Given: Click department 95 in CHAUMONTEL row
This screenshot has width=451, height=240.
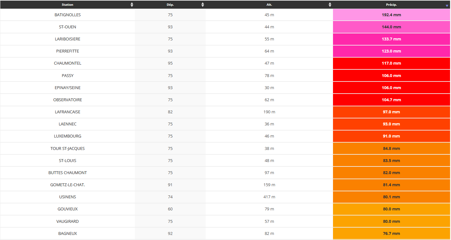Looking at the screenshot, I should (170, 63).
